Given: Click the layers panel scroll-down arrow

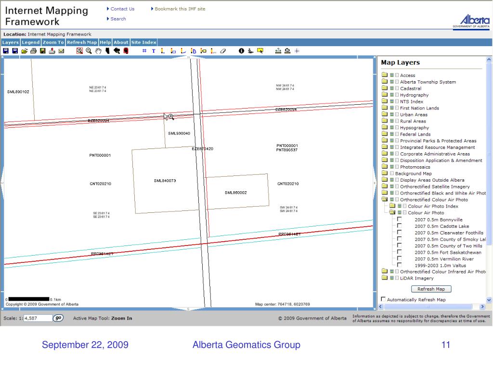Looking at the screenshot, I should click(x=489, y=300).
